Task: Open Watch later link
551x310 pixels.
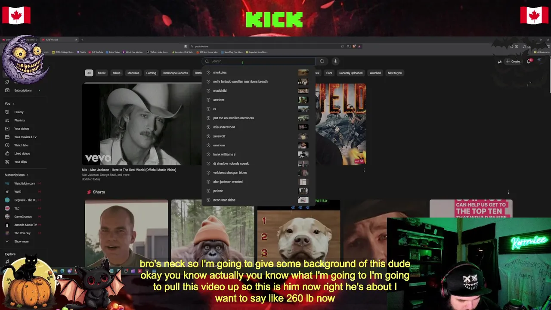Action: pos(22,145)
